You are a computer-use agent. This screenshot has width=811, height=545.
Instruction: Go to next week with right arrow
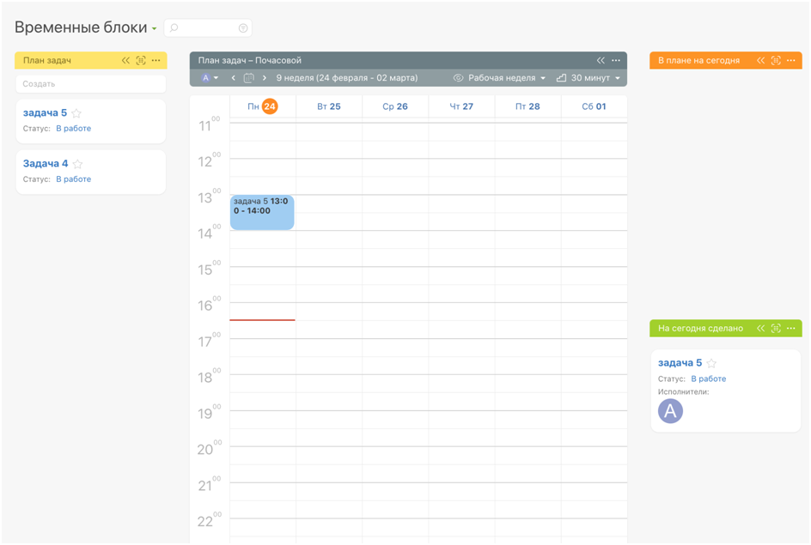point(265,78)
